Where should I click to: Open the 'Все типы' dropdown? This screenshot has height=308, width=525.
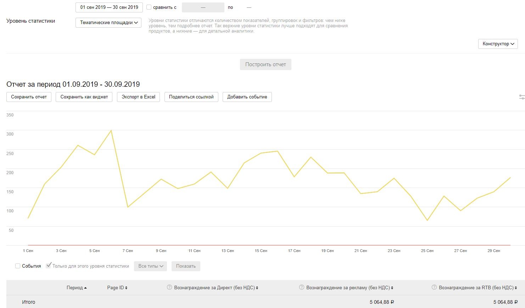pyautogui.click(x=150, y=266)
